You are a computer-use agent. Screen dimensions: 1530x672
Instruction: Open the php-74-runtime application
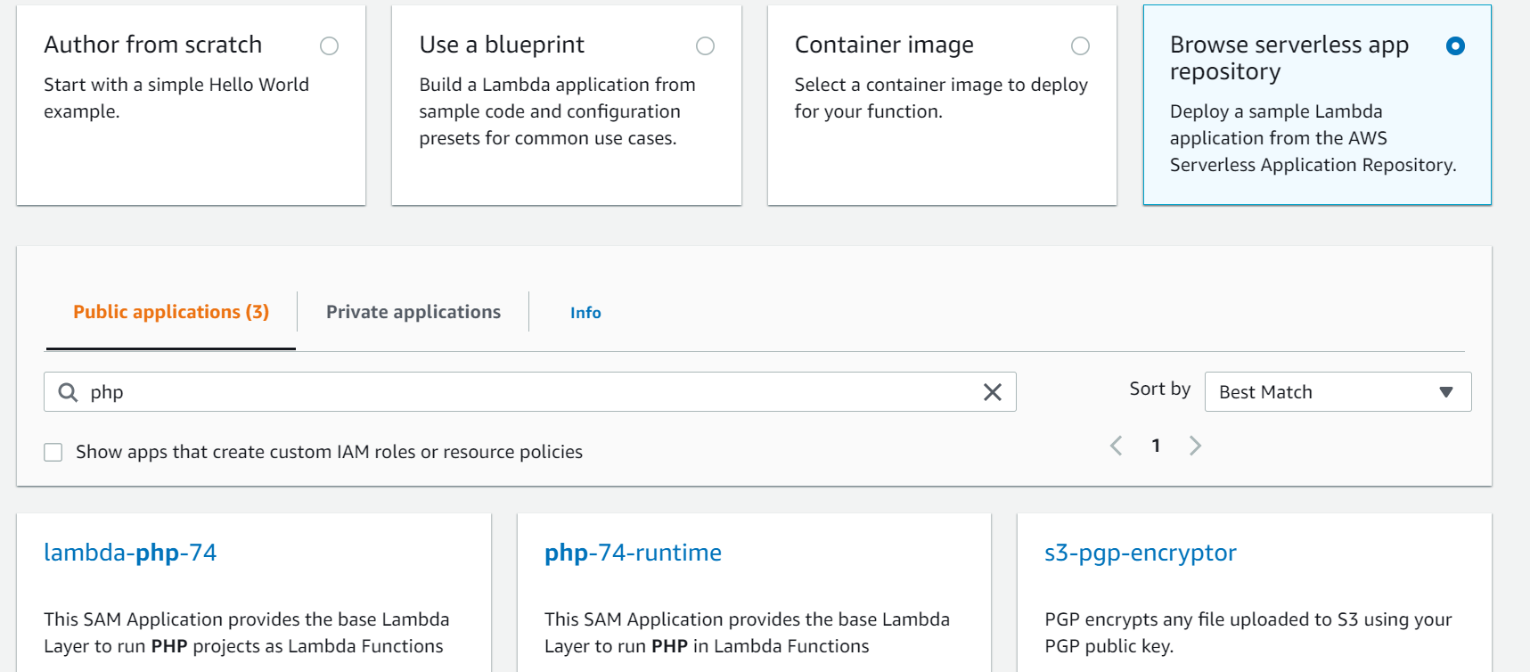pos(633,553)
